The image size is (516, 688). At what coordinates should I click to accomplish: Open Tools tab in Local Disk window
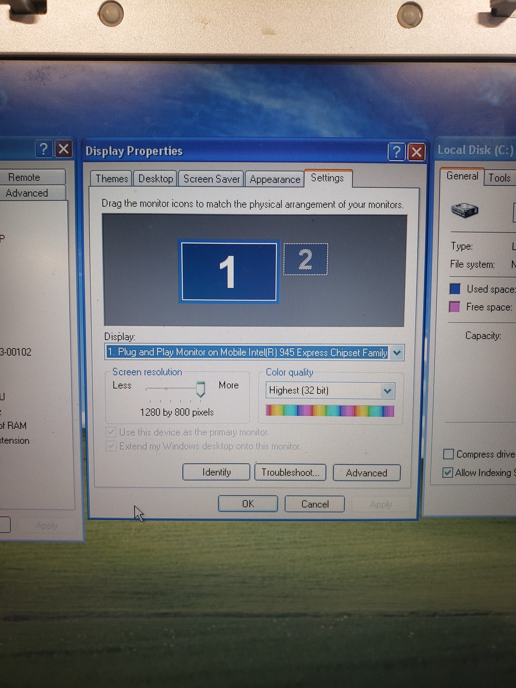point(499,178)
